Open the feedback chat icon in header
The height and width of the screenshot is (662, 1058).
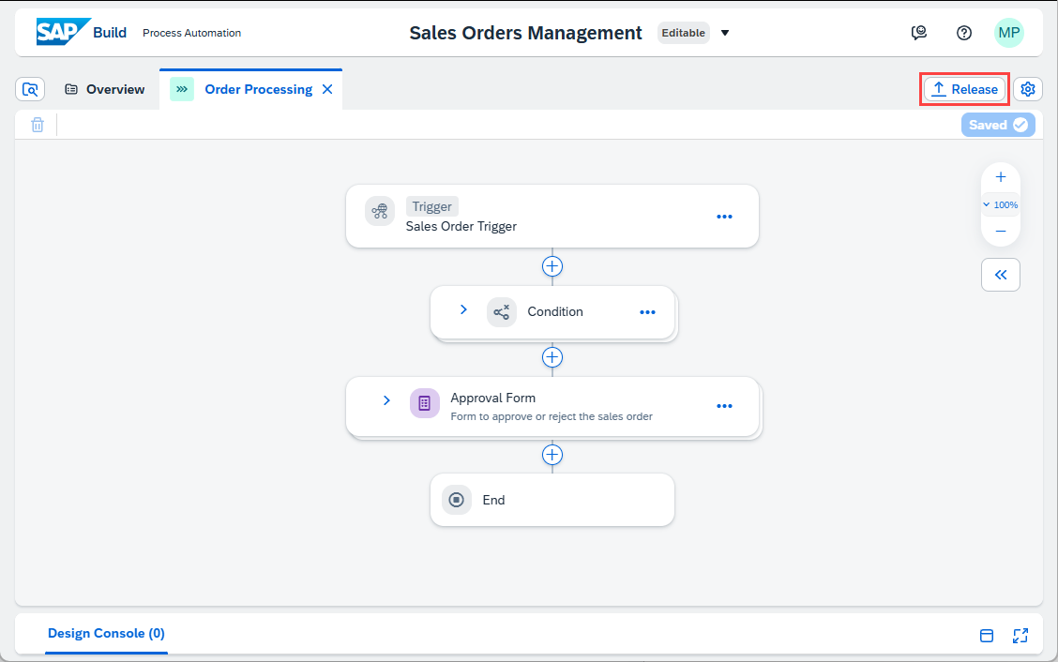pos(918,33)
